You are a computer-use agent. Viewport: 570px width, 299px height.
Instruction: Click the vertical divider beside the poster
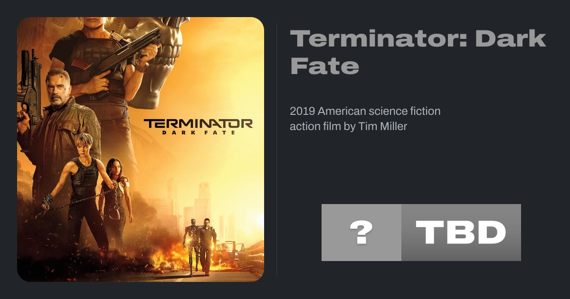(x=277, y=149)
